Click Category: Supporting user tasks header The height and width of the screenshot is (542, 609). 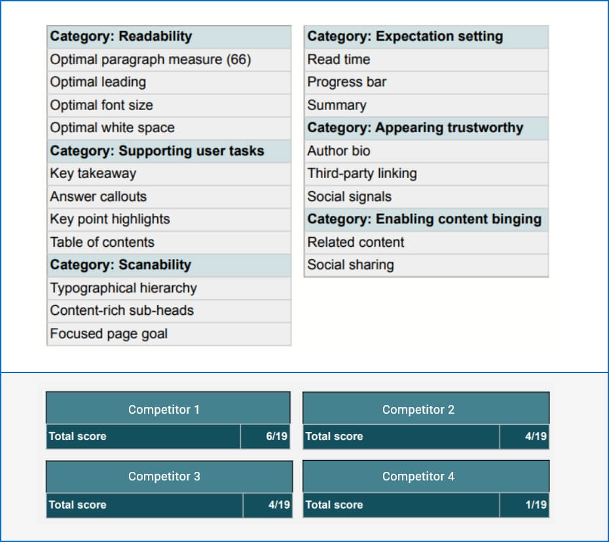coord(168,151)
